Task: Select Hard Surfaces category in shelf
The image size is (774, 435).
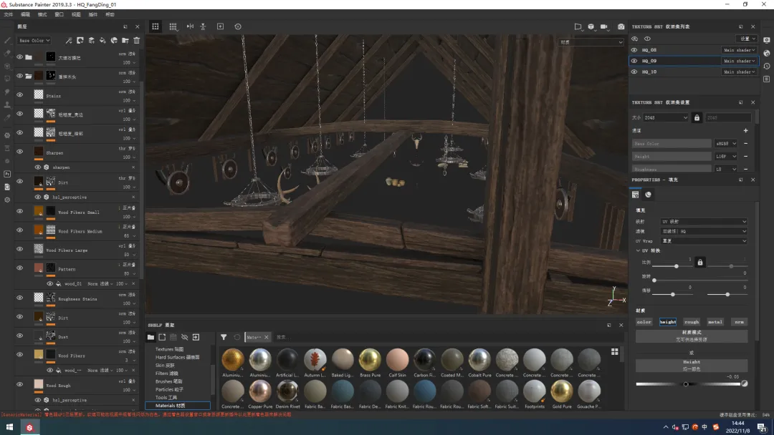Action: [176, 357]
